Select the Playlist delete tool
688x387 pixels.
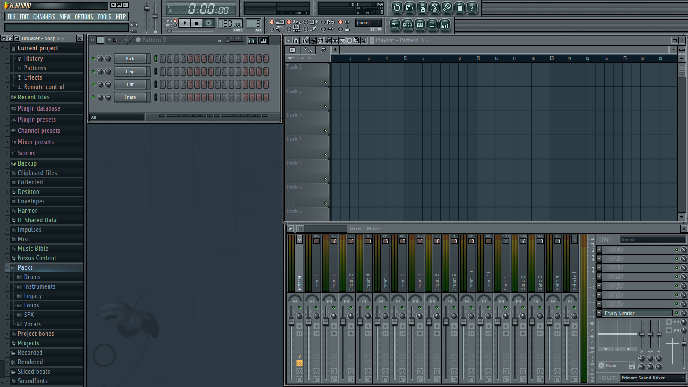click(x=320, y=40)
